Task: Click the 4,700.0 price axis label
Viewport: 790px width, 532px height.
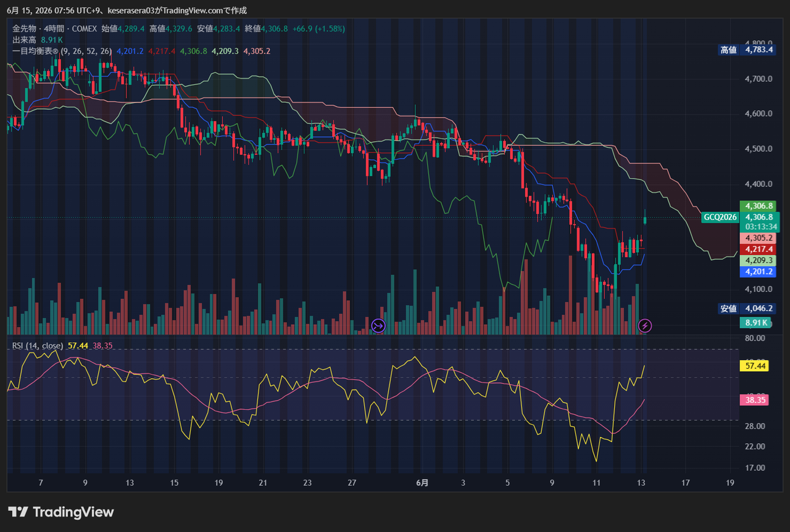Action: [759, 79]
